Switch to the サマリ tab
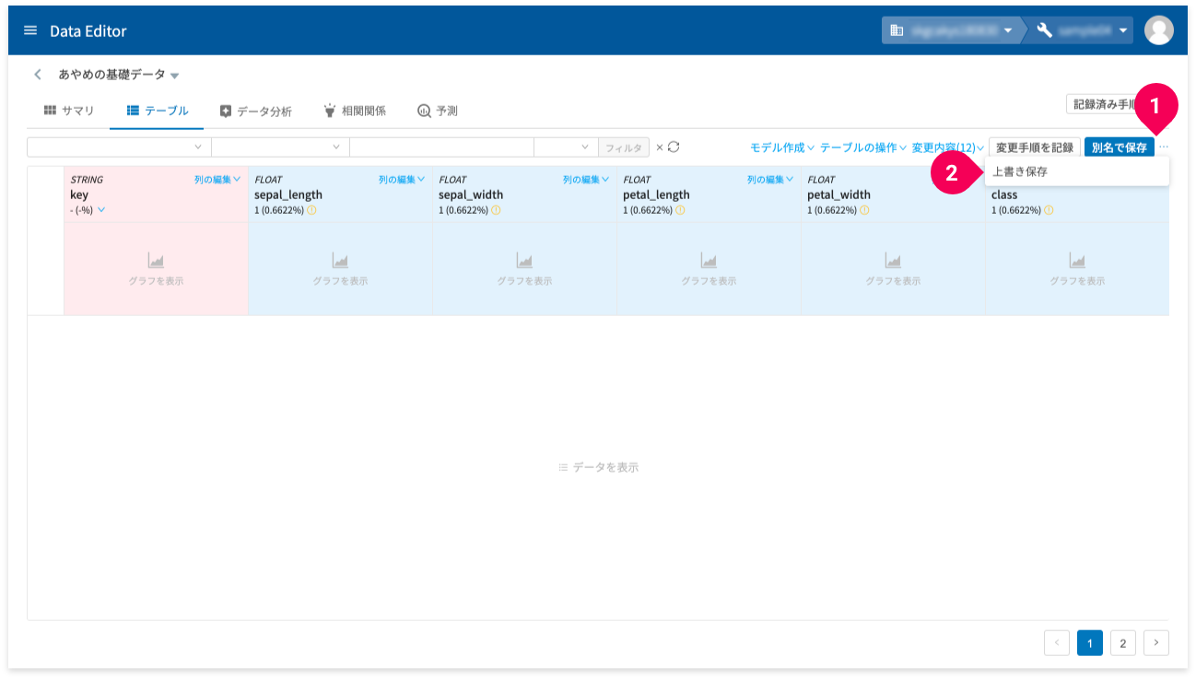Viewport: 1196px width, 680px height. 69,111
